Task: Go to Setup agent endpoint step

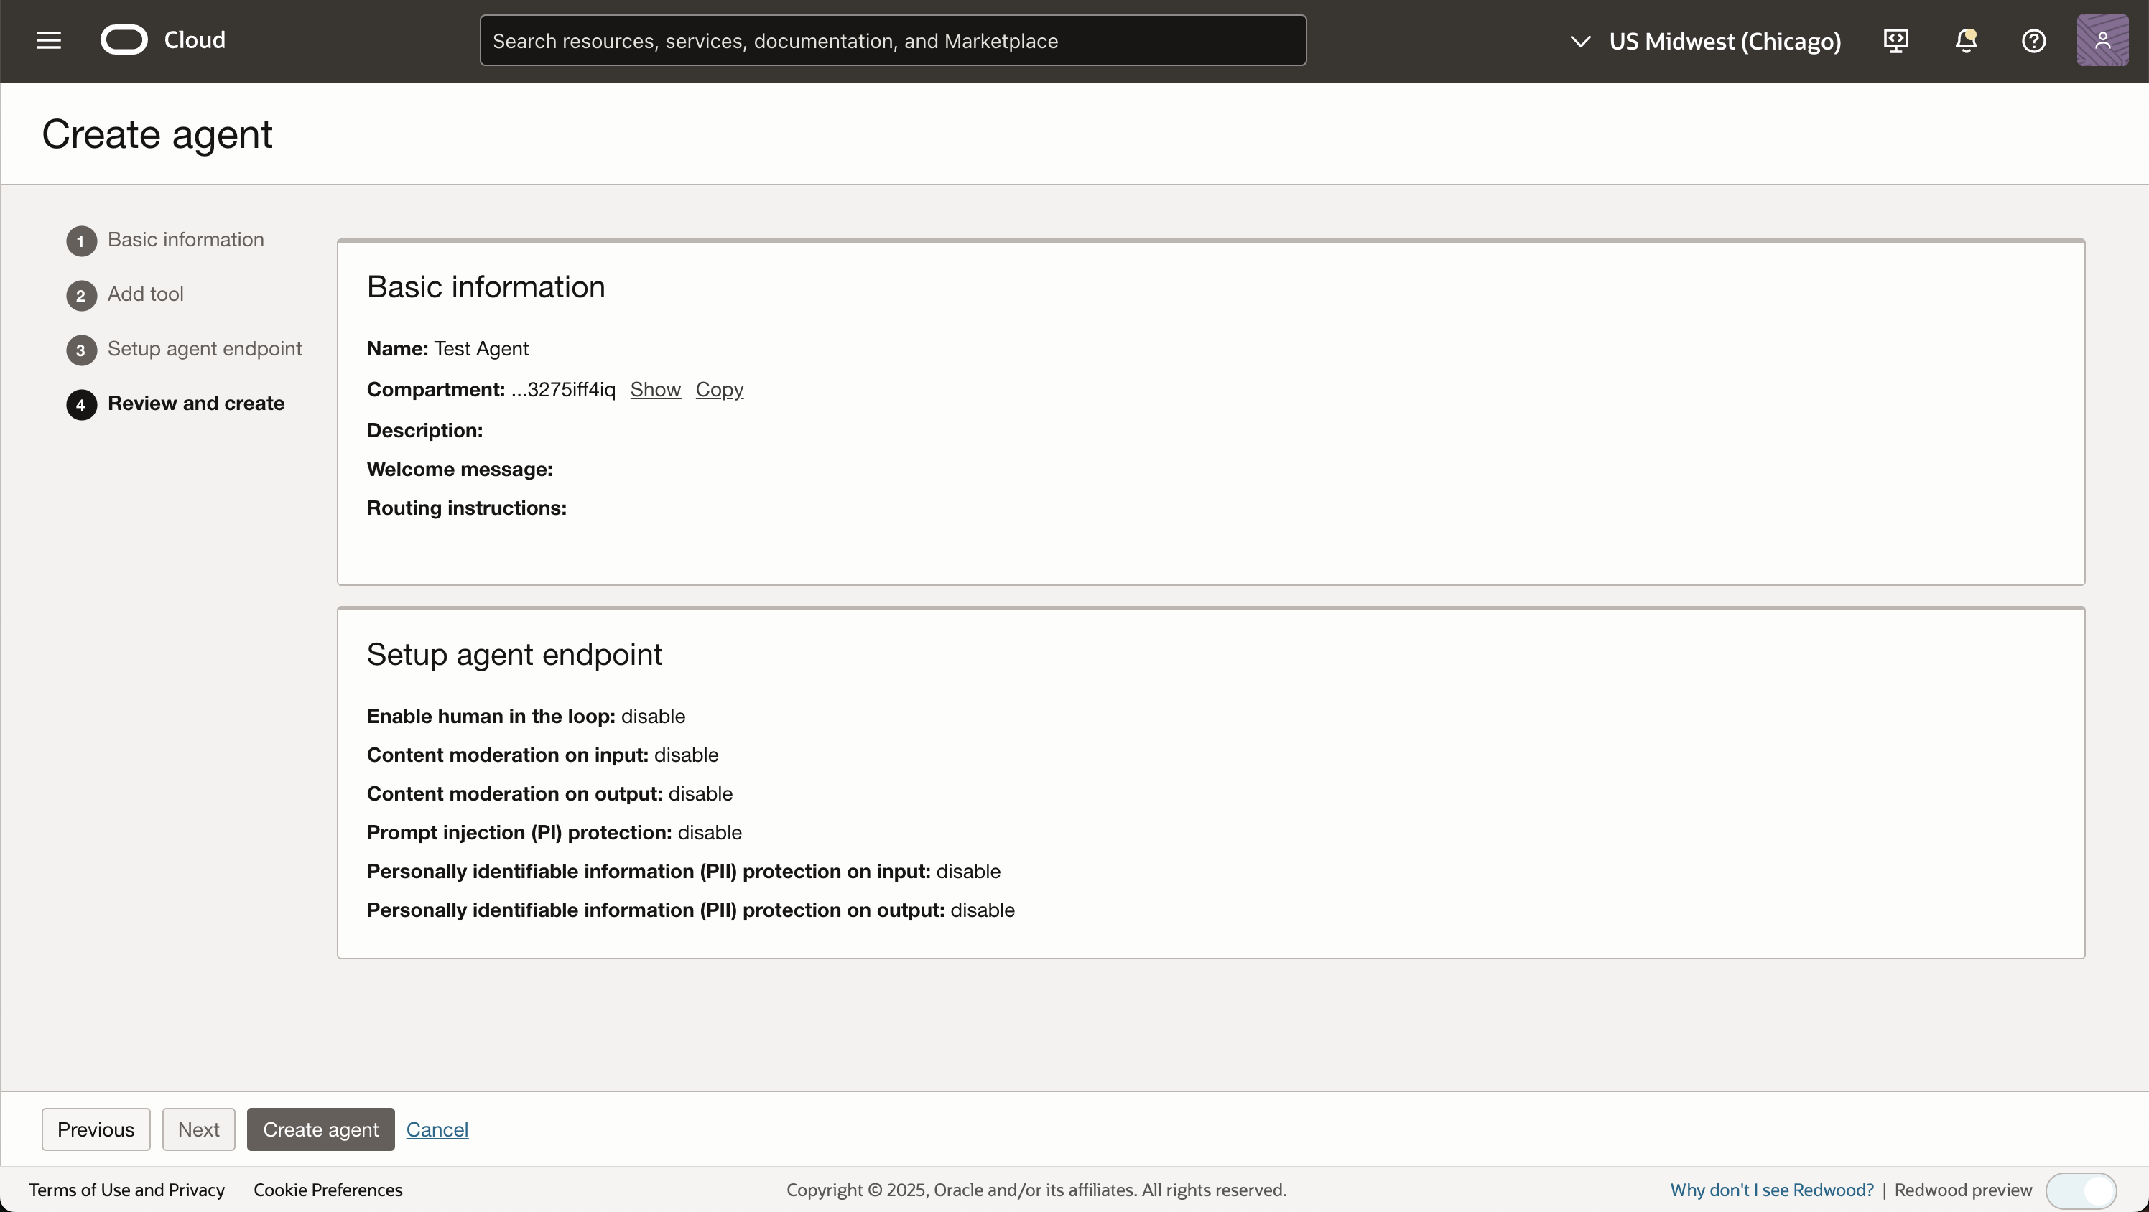Action: [205, 349]
